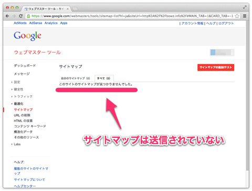Open 複数のサイトのサイトマップ help link
This screenshot has height=191, width=252.
[x=31, y=171]
